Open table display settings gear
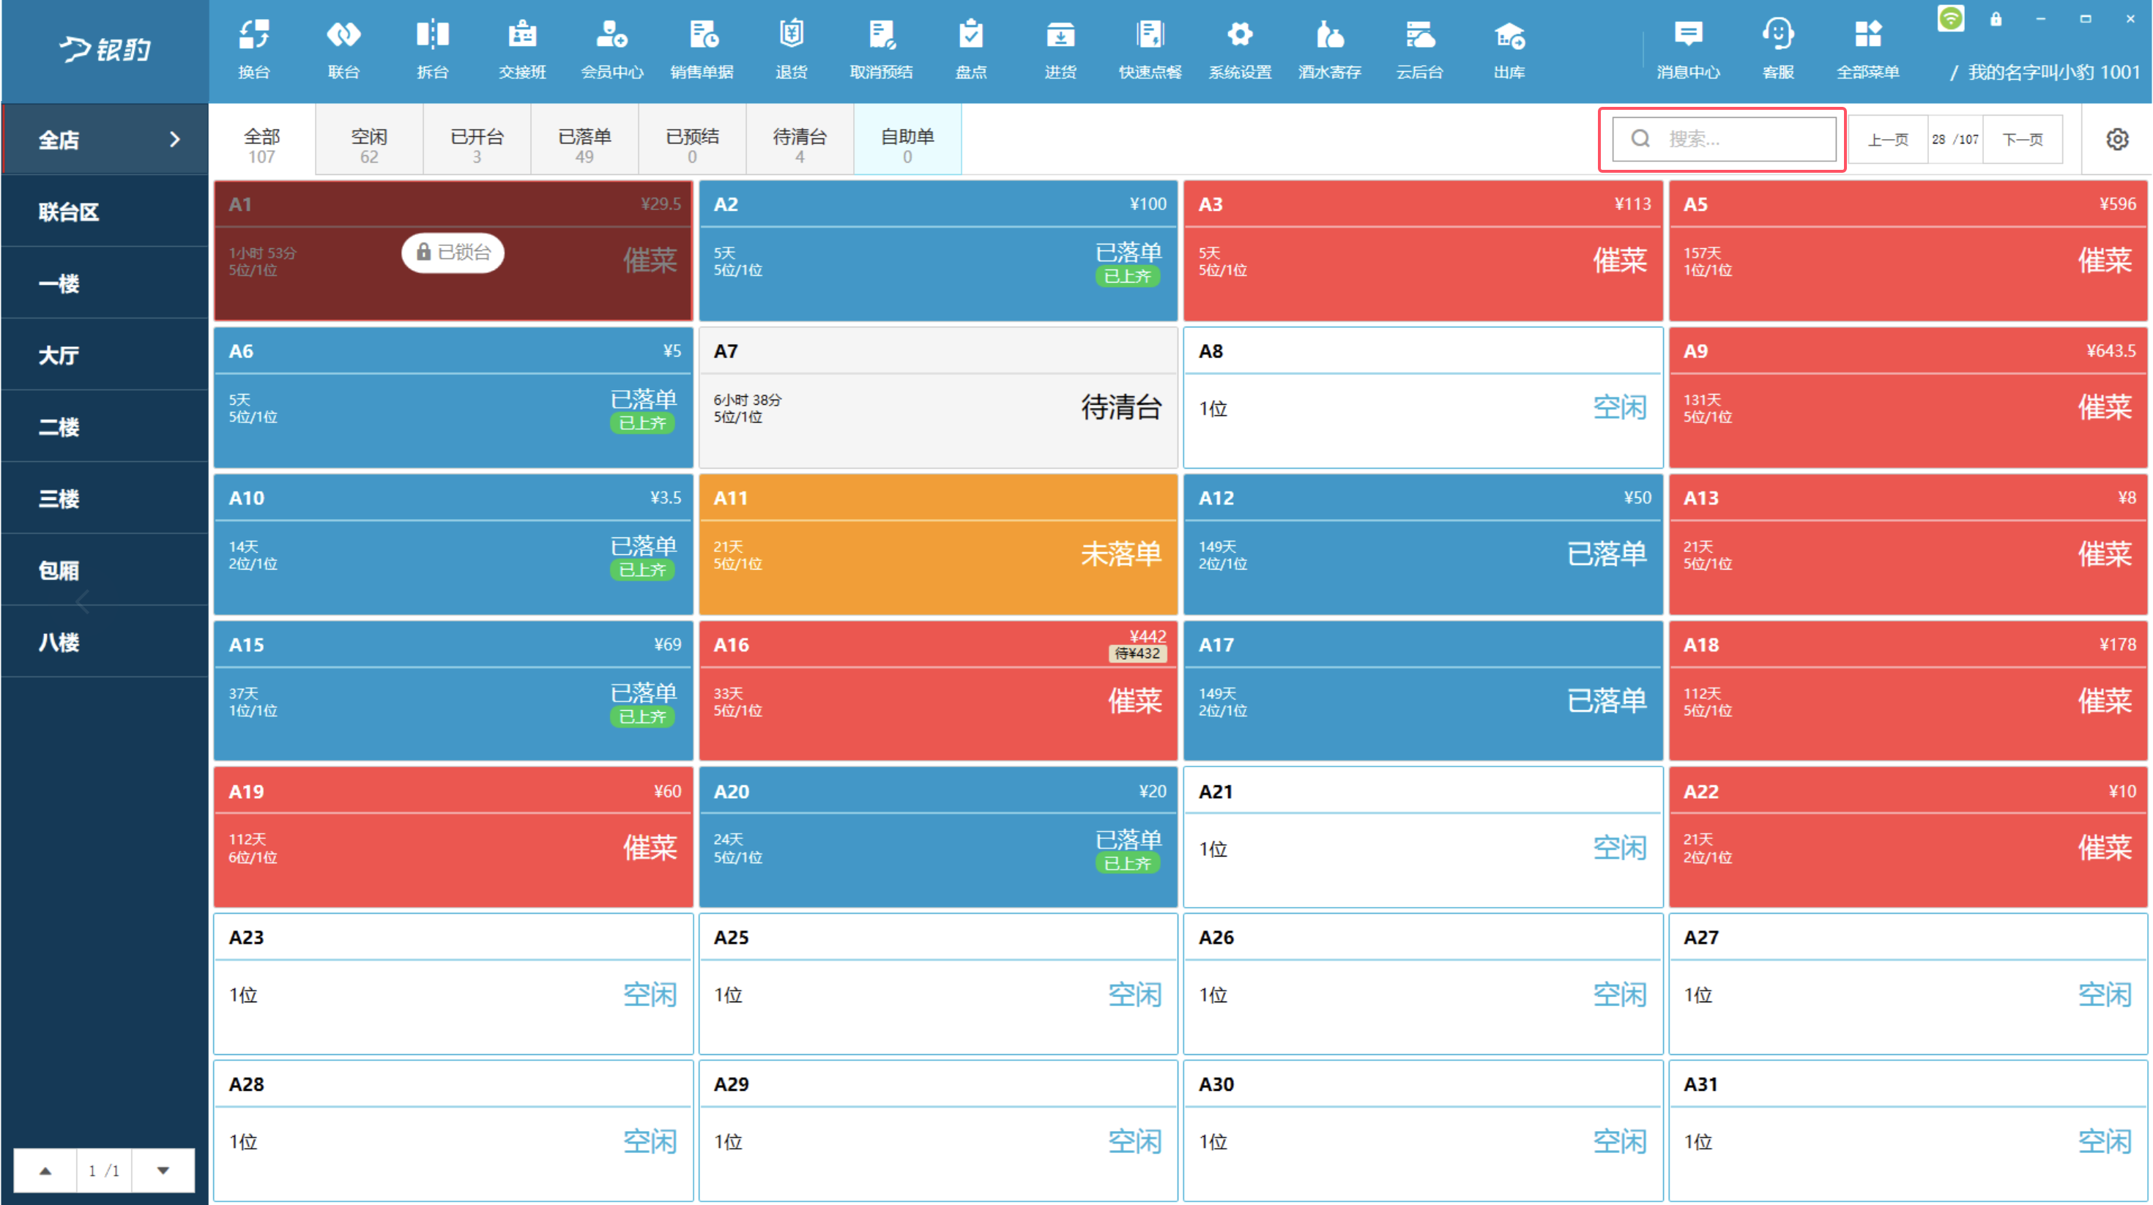 point(2117,140)
